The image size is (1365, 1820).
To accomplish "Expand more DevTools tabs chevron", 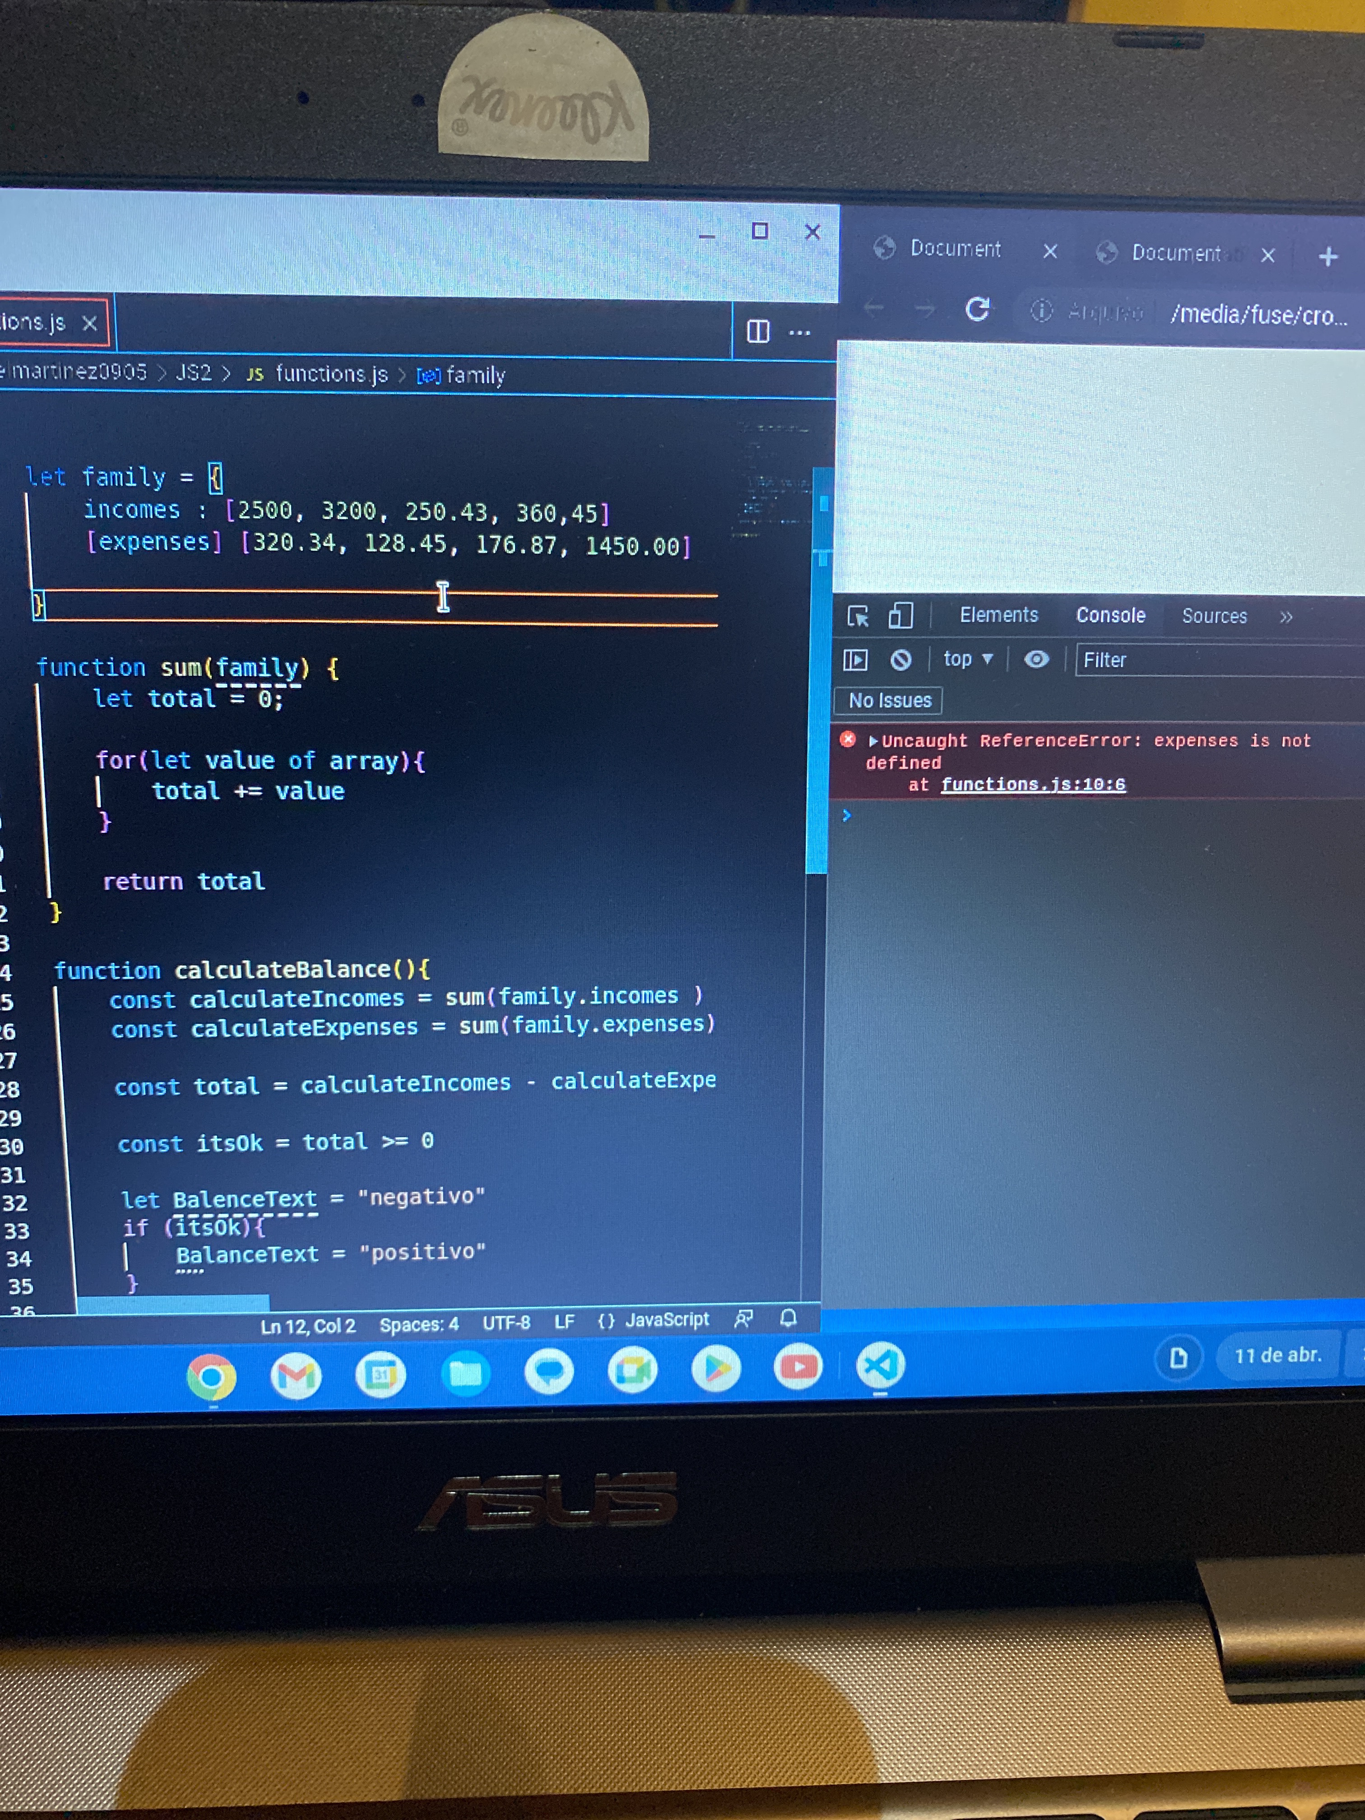I will pos(1286,617).
